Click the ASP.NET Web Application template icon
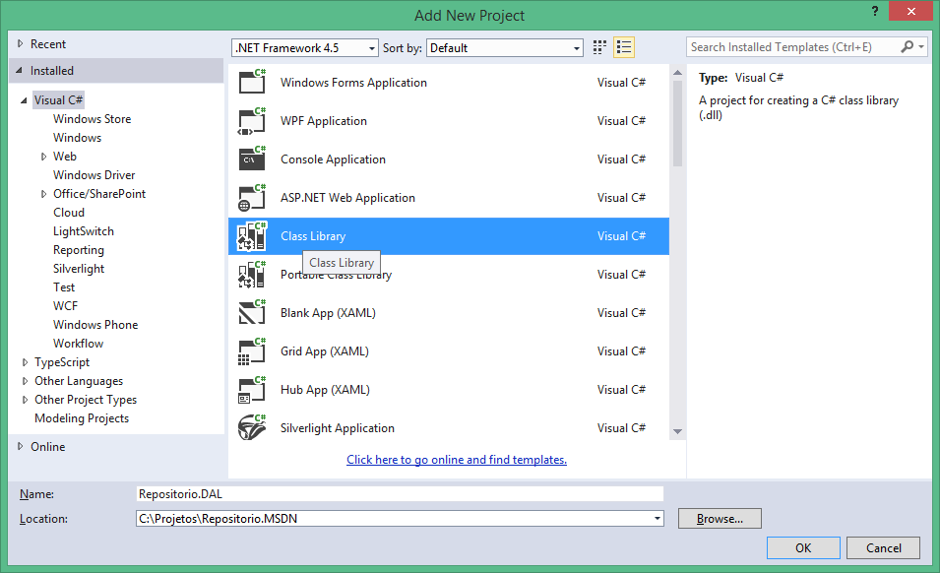The height and width of the screenshot is (573, 940). coord(252,197)
